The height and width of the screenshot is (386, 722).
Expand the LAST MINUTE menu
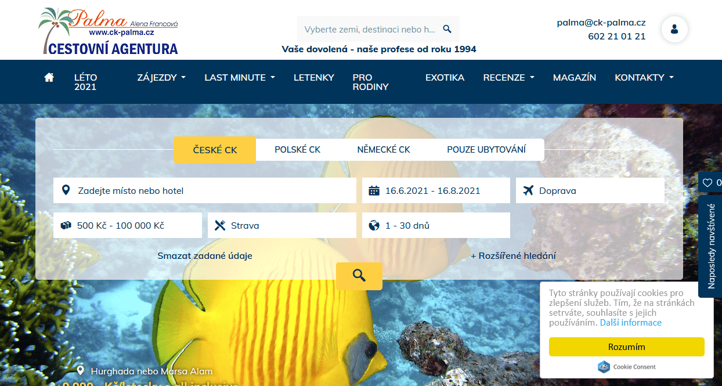(x=240, y=77)
